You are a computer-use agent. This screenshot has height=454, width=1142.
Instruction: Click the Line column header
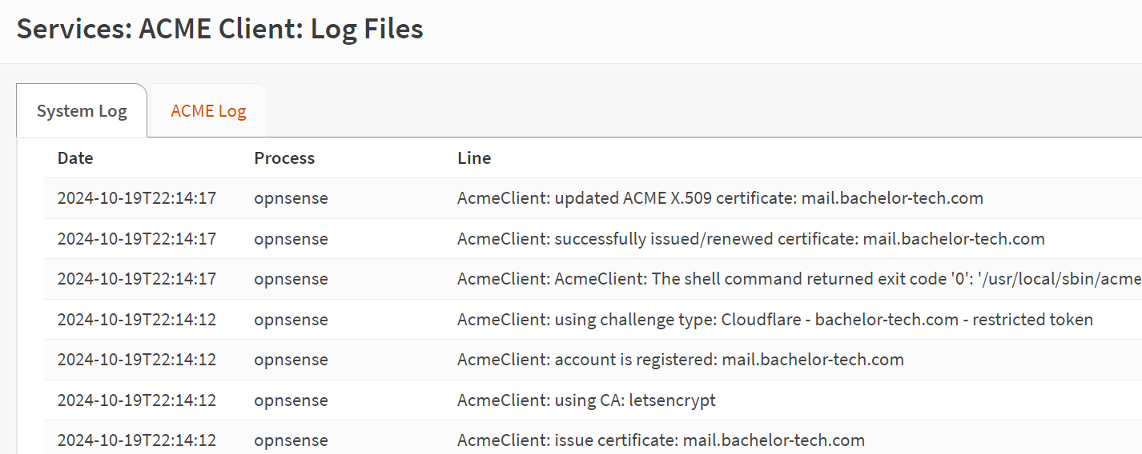coord(474,158)
